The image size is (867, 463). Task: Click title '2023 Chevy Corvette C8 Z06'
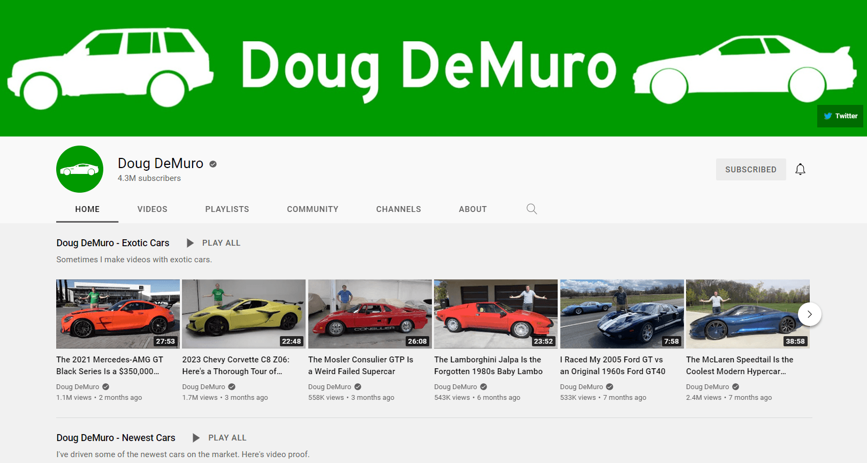pyautogui.click(x=235, y=366)
